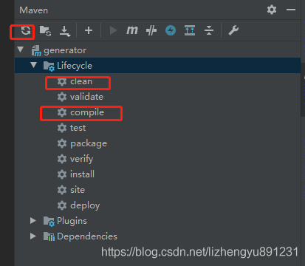Click the Plugins folder icon
The height and width of the screenshot is (266, 305).
(49, 222)
